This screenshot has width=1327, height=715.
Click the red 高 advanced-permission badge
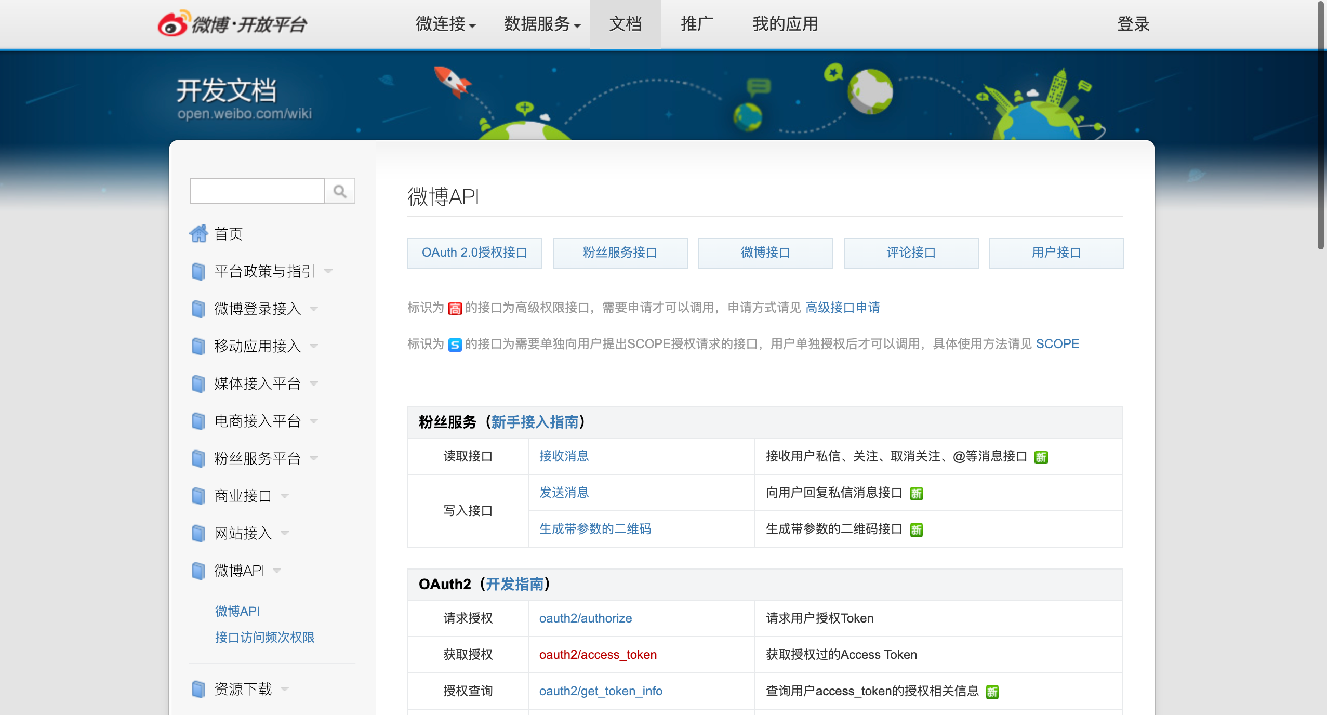[455, 309]
